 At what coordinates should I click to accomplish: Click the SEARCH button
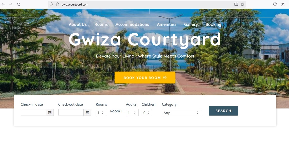(223, 111)
